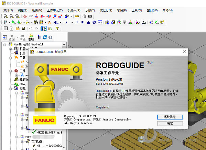Open the 帮助(H) menu

point(167,10)
